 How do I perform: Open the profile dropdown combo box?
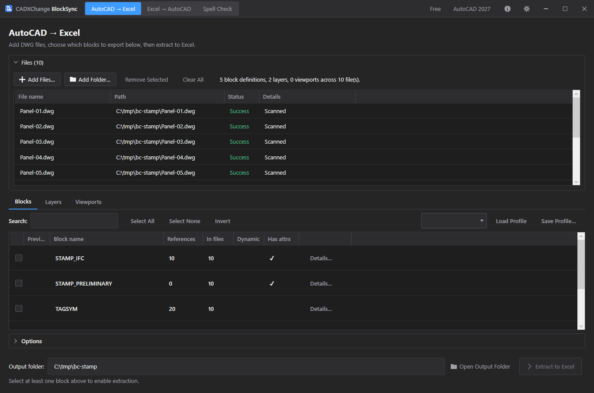454,221
